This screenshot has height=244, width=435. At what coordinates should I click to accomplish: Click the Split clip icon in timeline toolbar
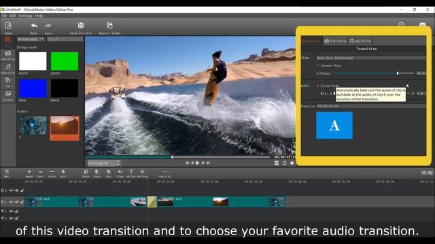[63, 171]
